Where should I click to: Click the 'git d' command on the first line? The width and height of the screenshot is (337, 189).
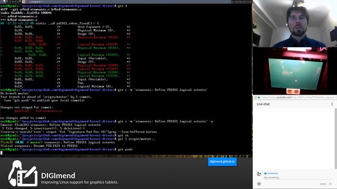[x=123, y=6]
